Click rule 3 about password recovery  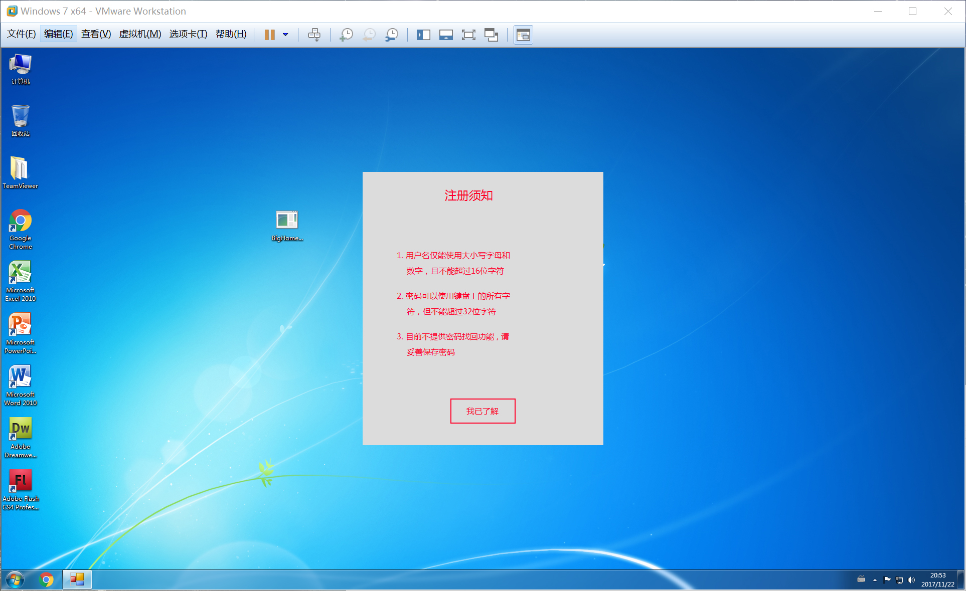pyautogui.click(x=453, y=344)
